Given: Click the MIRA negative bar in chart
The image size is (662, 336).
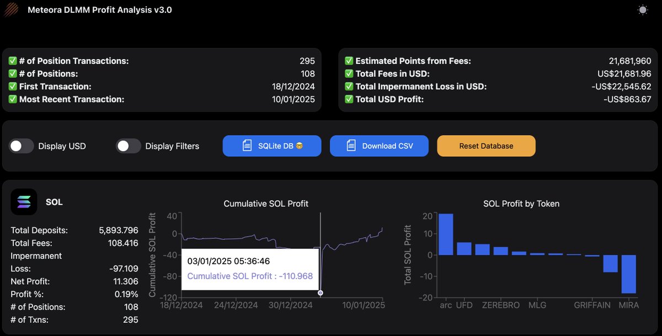Looking at the screenshot, I should tap(629, 274).
